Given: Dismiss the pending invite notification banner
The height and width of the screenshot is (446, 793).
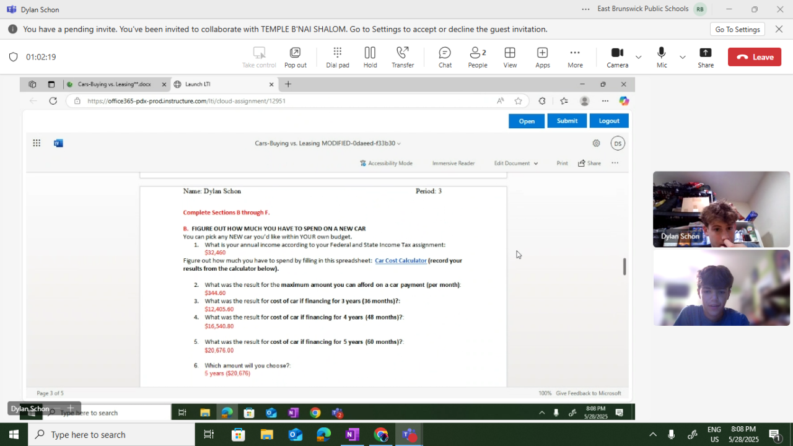Looking at the screenshot, I should (x=779, y=29).
